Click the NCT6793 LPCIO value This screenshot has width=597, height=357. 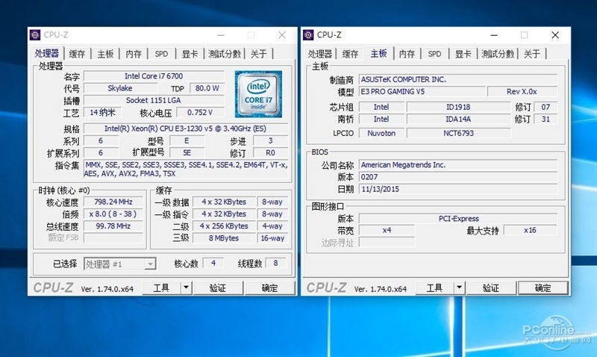(x=458, y=134)
